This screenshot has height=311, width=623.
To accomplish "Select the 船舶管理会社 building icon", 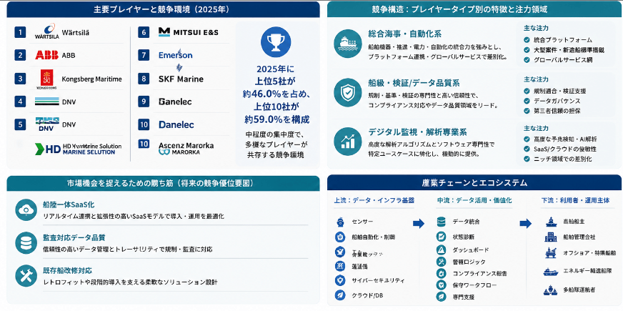I will [x=551, y=237].
